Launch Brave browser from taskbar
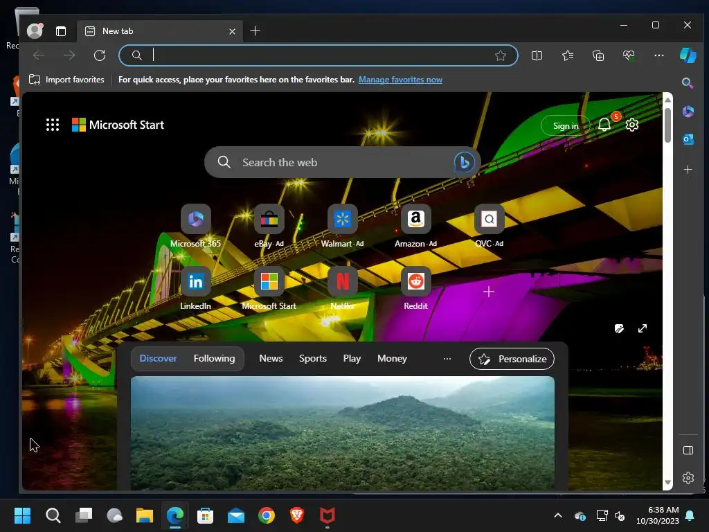 [296, 515]
